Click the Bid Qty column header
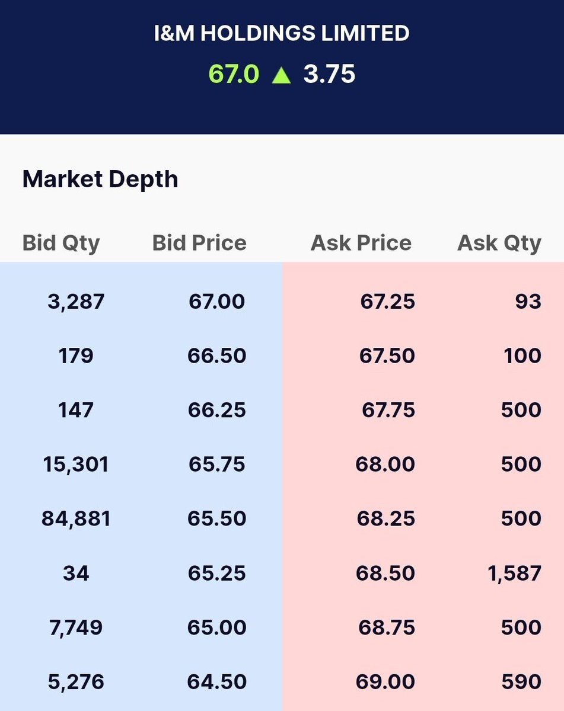Screen dimensions: 564x711 pyautogui.click(x=61, y=243)
